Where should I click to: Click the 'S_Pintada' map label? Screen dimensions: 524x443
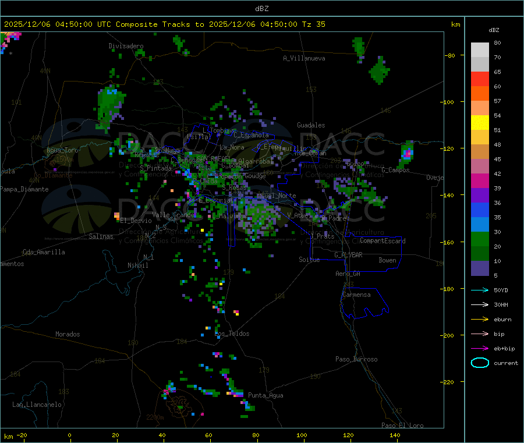(155, 168)
